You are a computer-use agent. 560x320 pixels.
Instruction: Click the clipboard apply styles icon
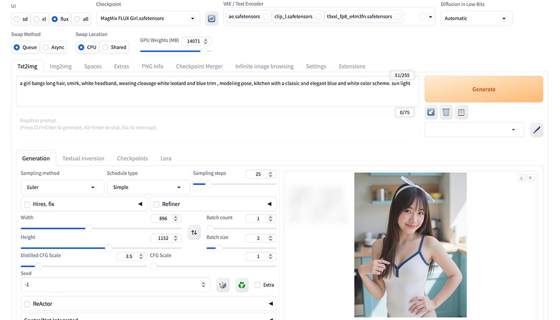[461, 112]
